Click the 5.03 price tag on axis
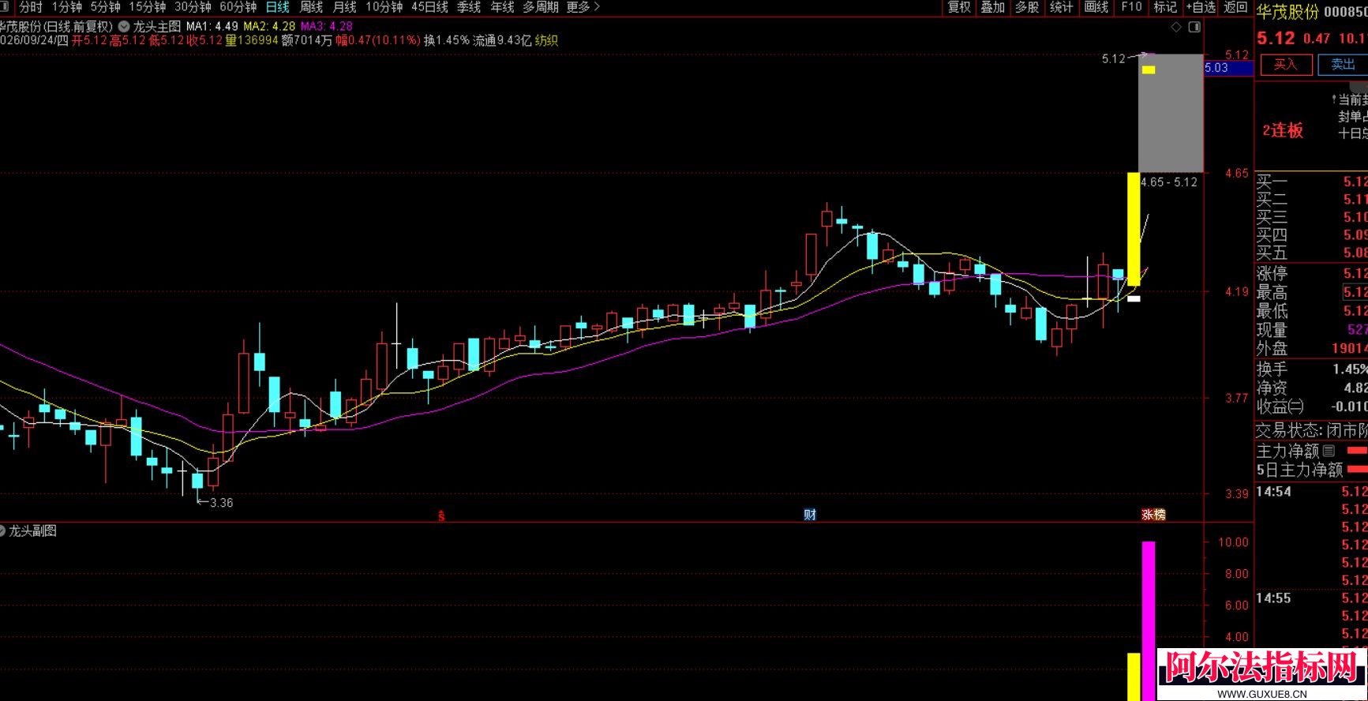Image resolution: width=1368 pixels, height=701 pixels. point(1228,68)
